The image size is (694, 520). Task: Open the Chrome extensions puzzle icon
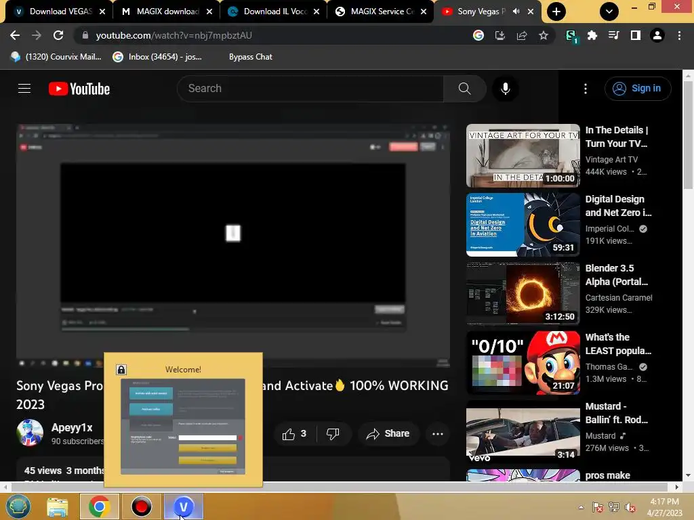[592, 35]
